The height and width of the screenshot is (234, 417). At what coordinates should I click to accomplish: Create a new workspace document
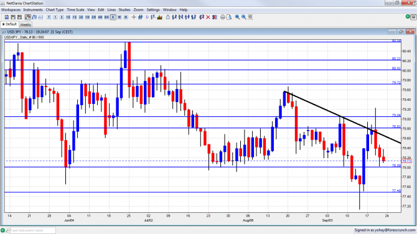pos(7,17)
